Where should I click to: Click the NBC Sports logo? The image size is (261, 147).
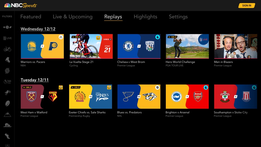20,5
